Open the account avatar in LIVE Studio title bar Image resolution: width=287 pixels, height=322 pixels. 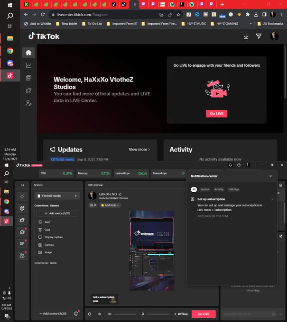pos(248,165)
